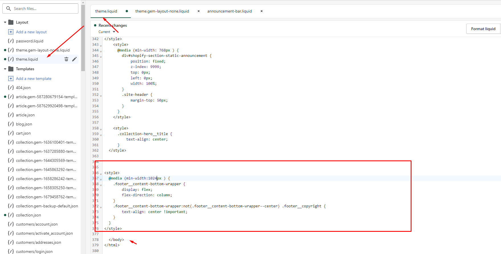
Task: Focus the Search files input
Action: click(40, 9)
